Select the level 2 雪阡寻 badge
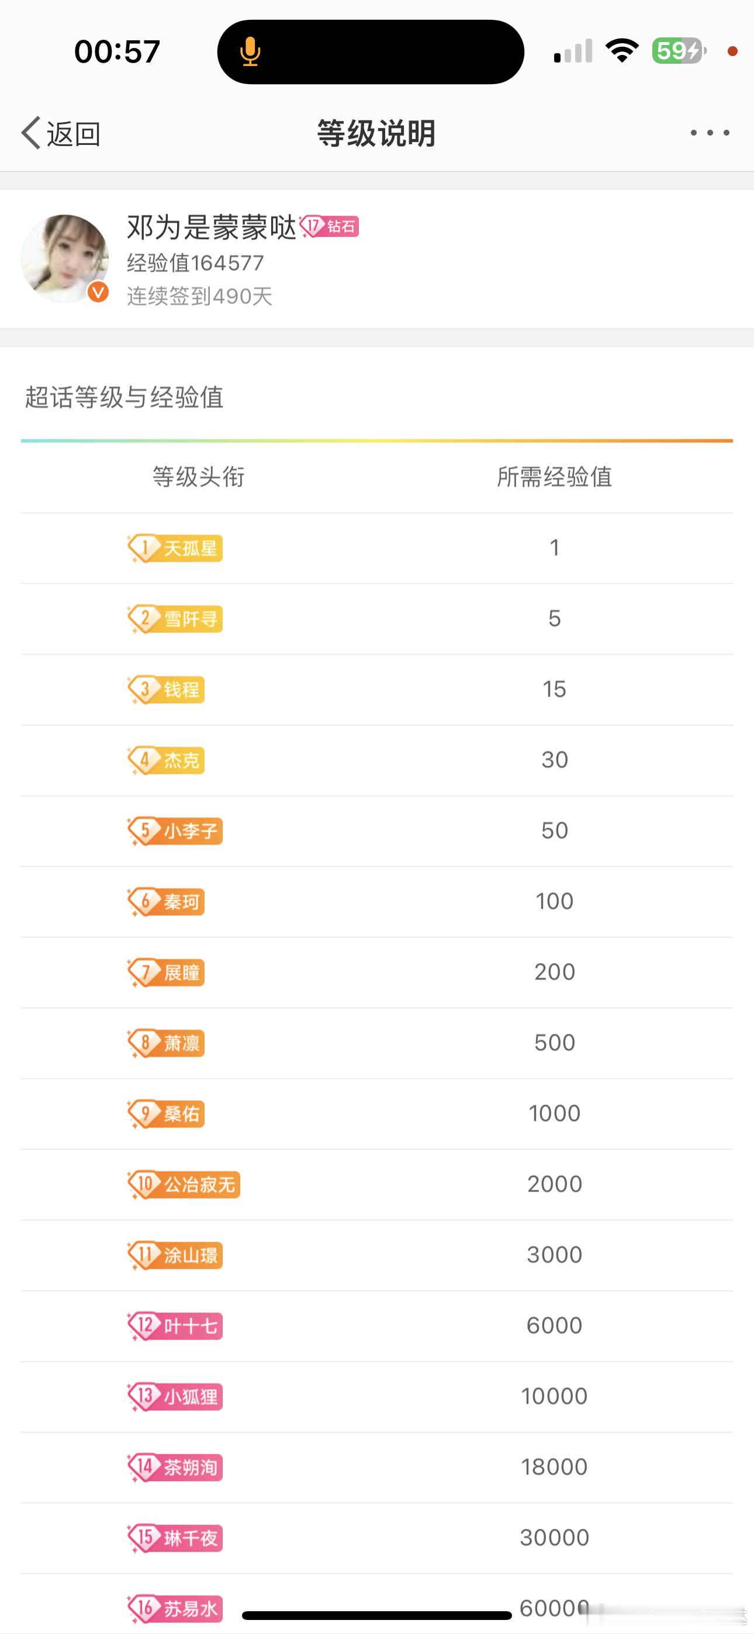The width and height of the screenshot is (754, 1634). tap(175, 618)
